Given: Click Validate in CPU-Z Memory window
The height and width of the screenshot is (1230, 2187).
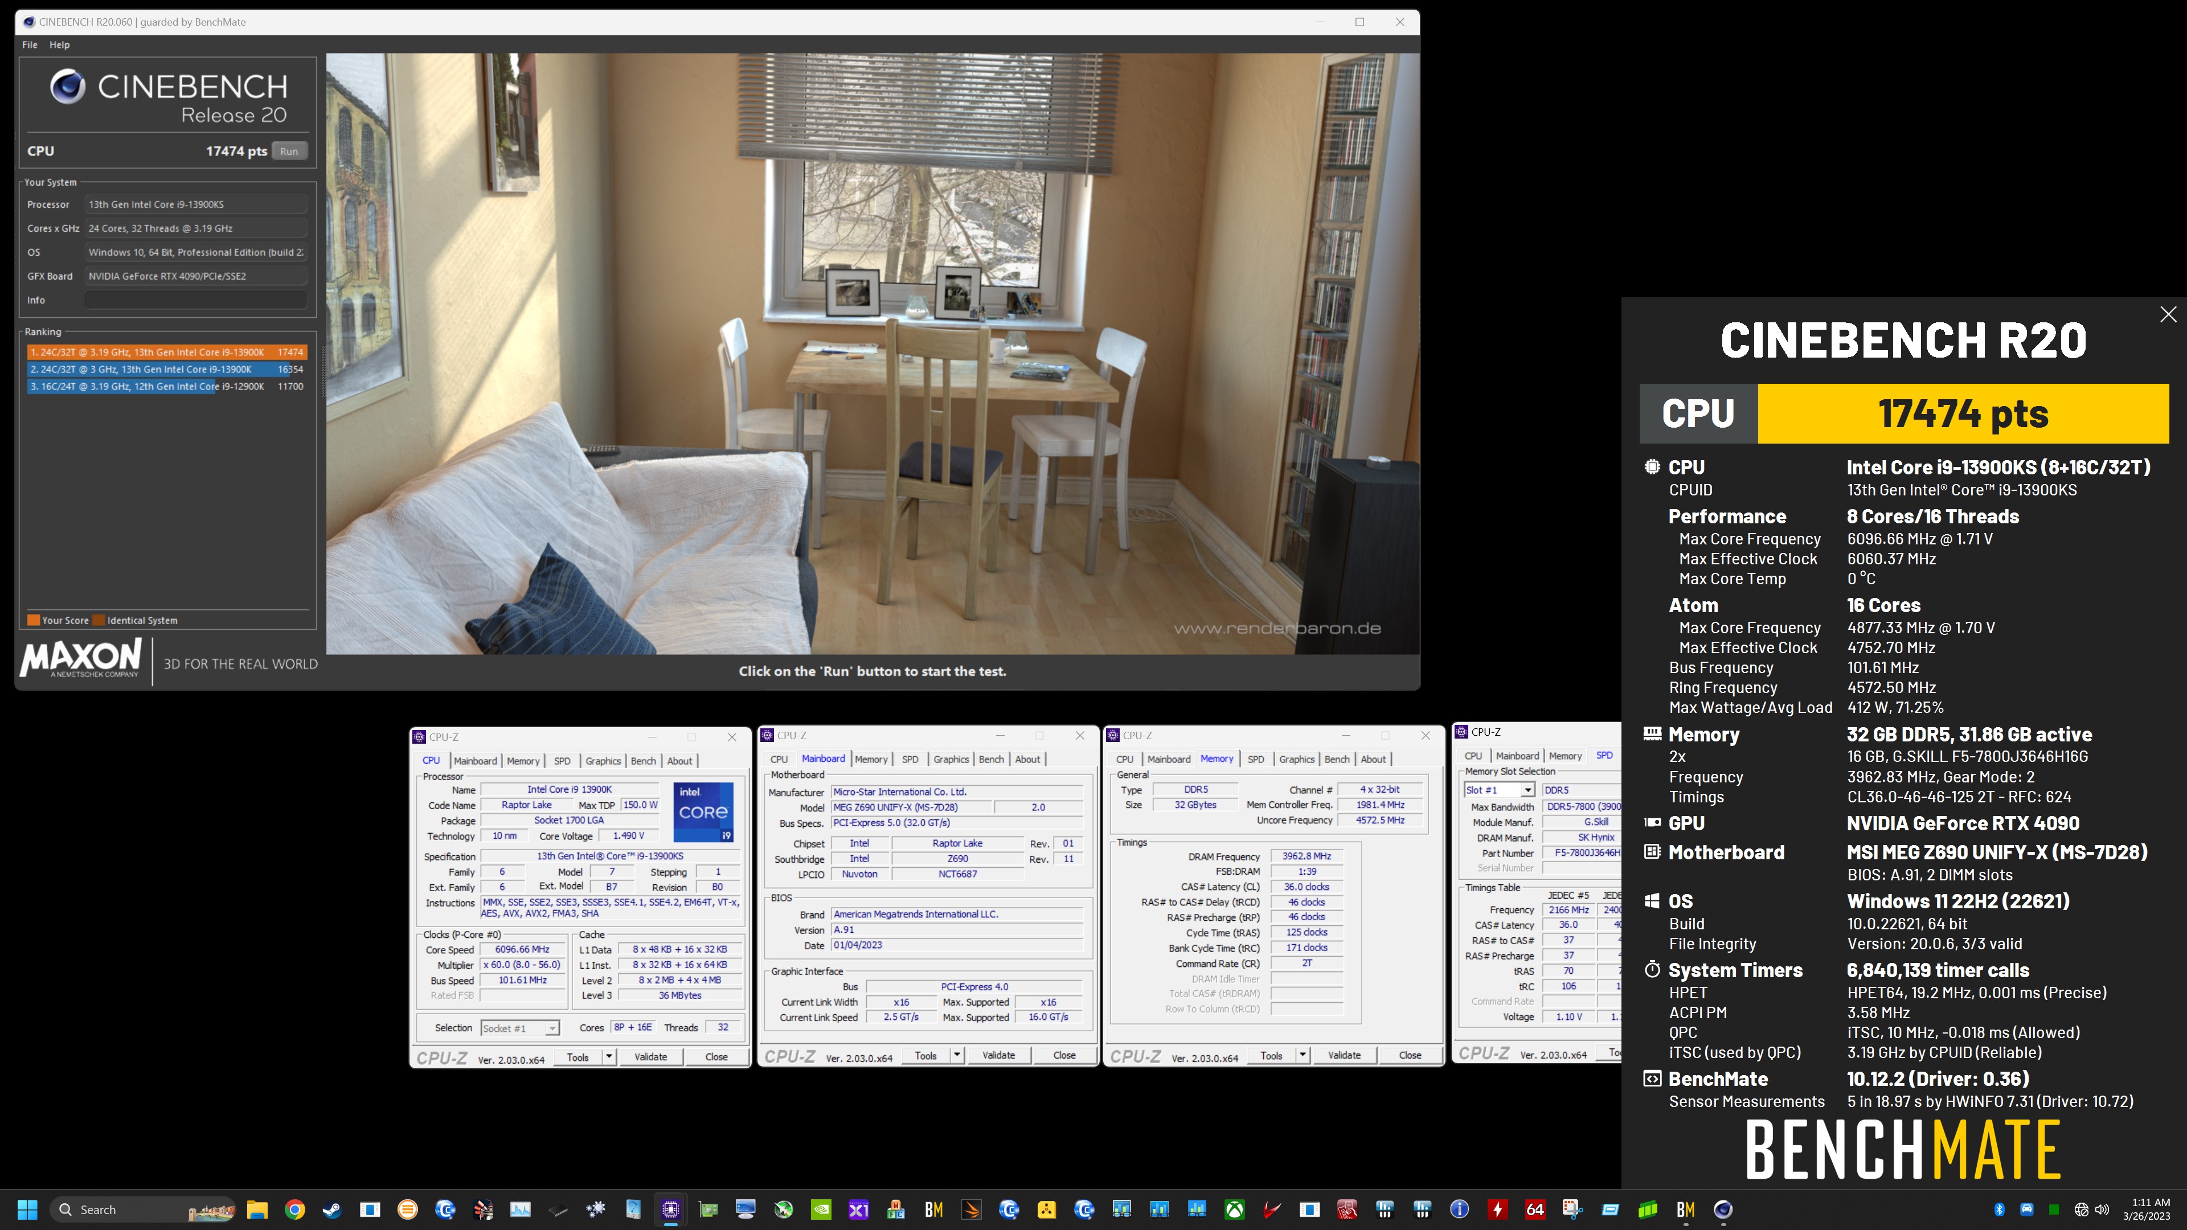Looking at the screenshot, I should pyautogui.click(x=1344, y=1055).
